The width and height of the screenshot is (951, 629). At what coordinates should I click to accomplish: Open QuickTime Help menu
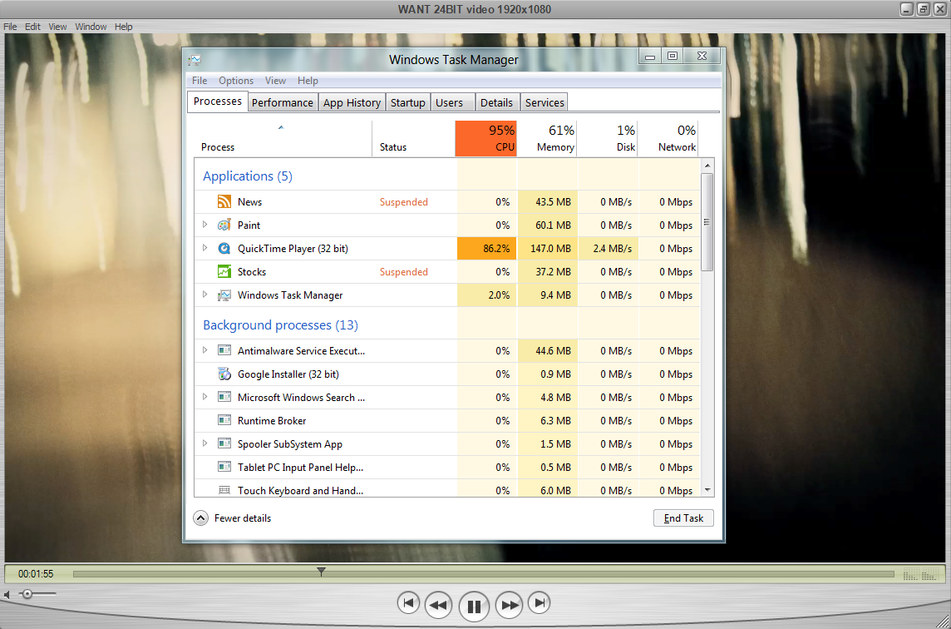click(124, 27)
